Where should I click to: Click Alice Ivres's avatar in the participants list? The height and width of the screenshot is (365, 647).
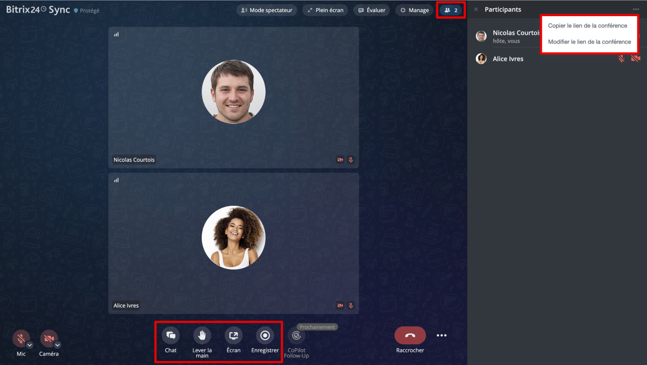[x=481, y=59]
